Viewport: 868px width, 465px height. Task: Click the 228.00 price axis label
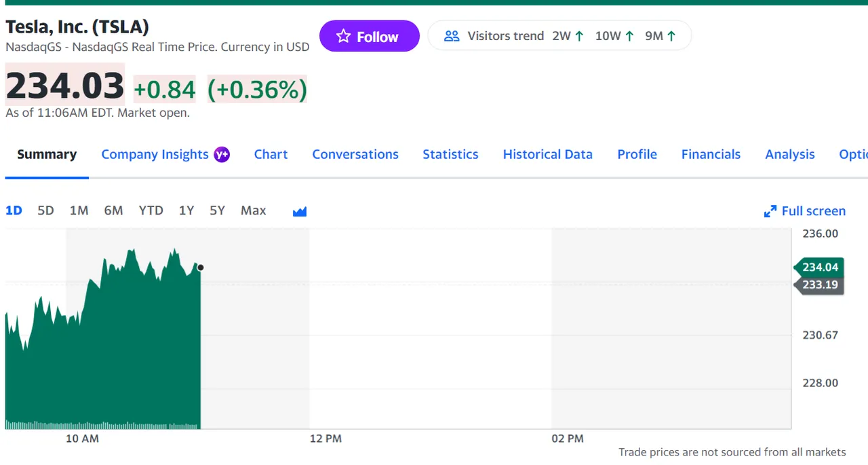(820, 383)
